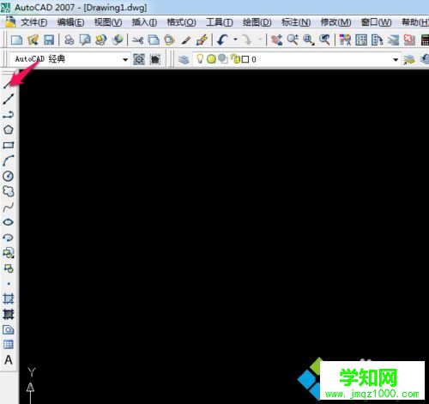Click the Publish icon
429x404 pixels.
(x=100, y=39)
